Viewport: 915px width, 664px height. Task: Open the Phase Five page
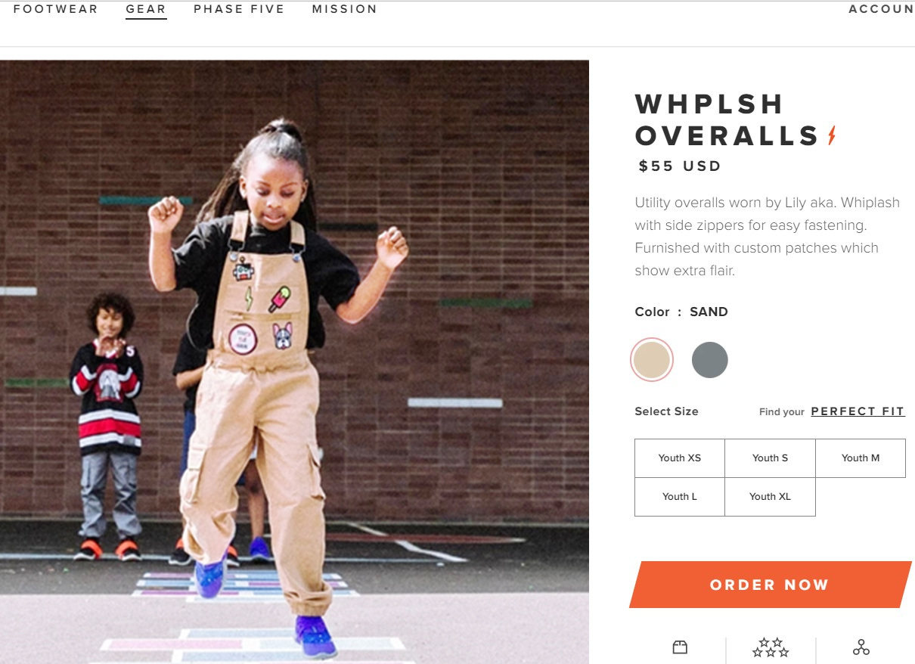pyautogui.click(x=239, y=9)
